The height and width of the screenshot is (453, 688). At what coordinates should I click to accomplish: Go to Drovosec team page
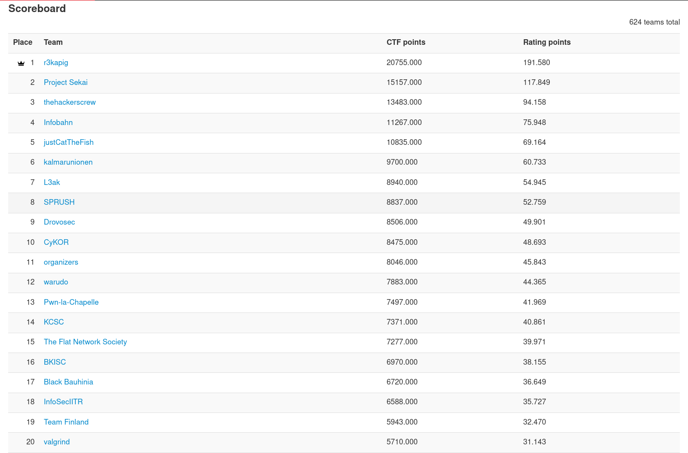[x=59, y=222]
